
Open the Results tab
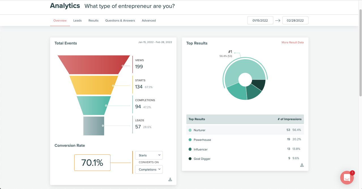(x=93, y=20)
